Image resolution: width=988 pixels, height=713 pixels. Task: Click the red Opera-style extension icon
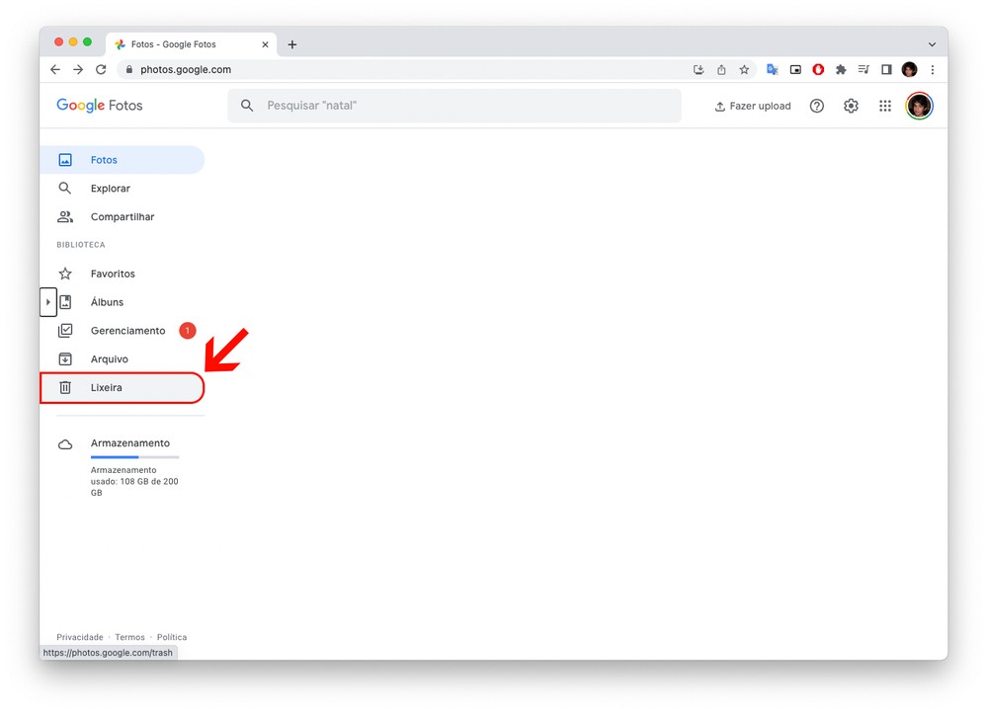point(818,69)
